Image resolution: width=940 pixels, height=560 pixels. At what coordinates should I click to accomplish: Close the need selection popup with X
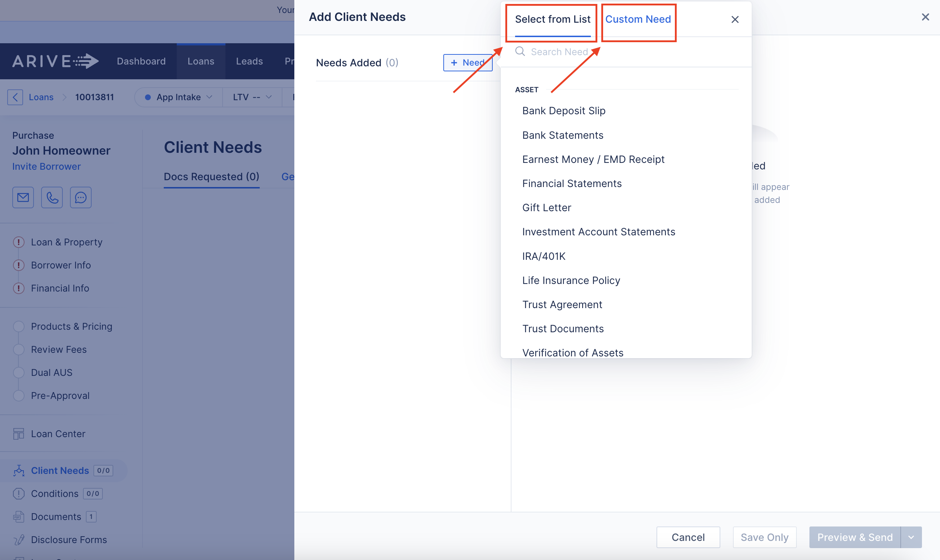click(734, 19)
